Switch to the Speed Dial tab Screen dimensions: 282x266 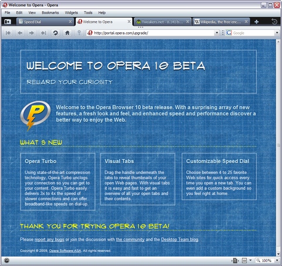point(45,22)
